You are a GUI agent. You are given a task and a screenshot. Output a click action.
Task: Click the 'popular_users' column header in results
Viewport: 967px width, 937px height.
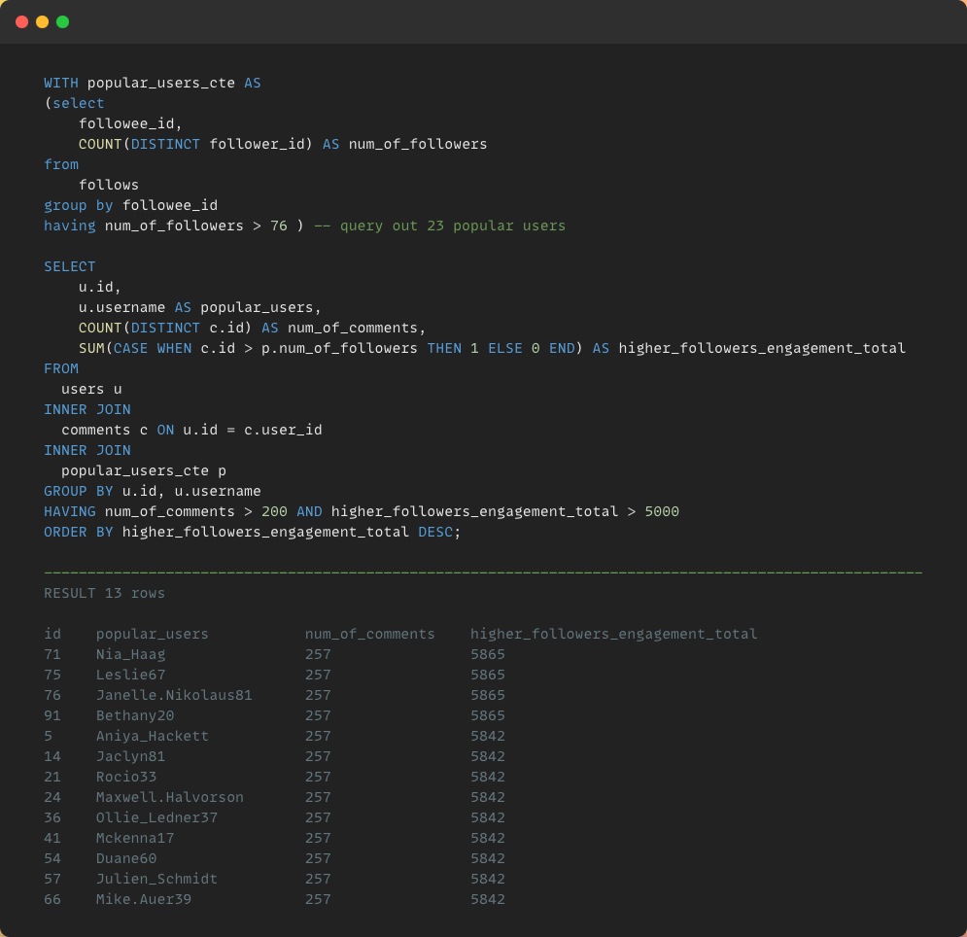[x=153, y=634]
